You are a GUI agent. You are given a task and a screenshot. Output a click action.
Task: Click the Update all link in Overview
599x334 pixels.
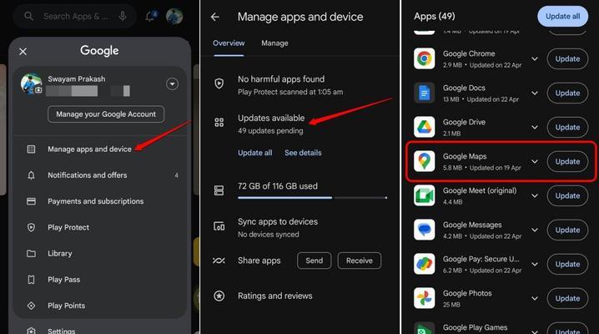coord(254,153)
